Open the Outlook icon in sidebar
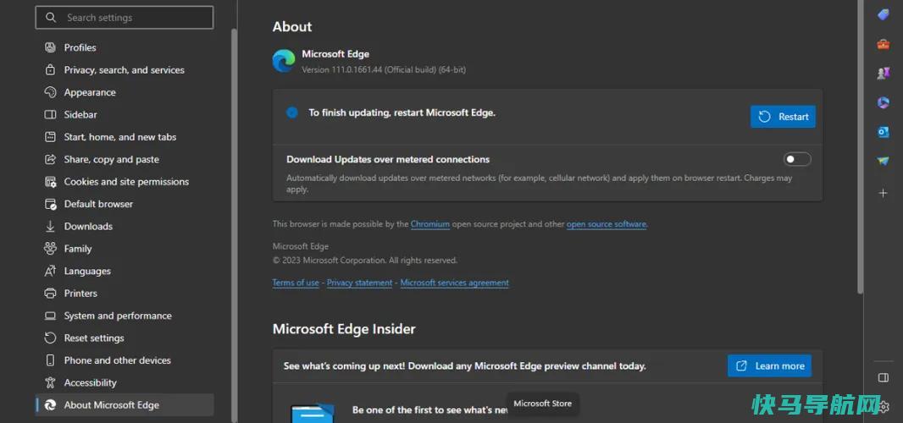The height and width of the screenshot is (423, 903). 883,132
